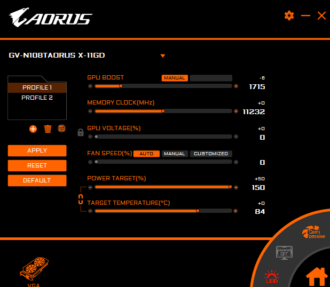
Task: Toggle Monitor Off icon
Action: click(284, 252)
